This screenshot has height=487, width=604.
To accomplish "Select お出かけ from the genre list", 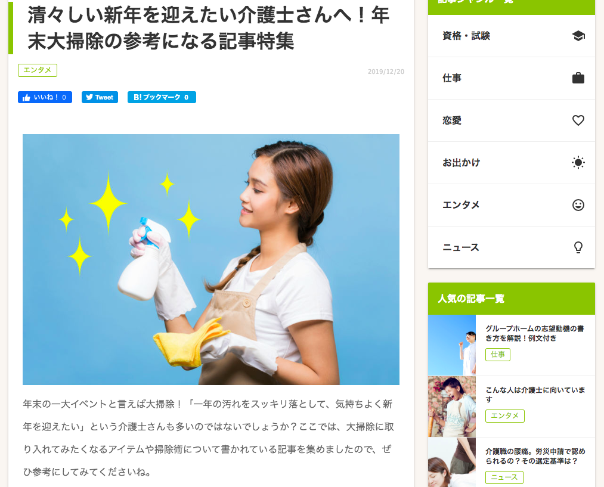I will coord(512,163).
